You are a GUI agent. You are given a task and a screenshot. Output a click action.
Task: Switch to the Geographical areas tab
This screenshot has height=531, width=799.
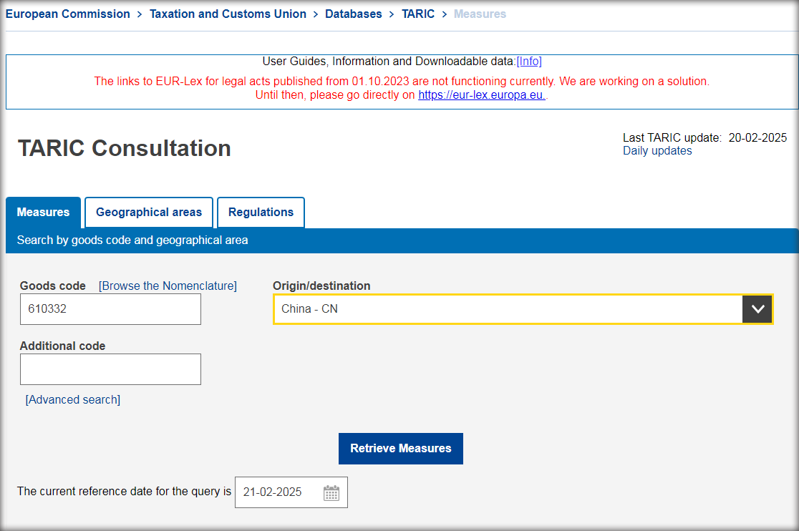[x=149, y=213]
